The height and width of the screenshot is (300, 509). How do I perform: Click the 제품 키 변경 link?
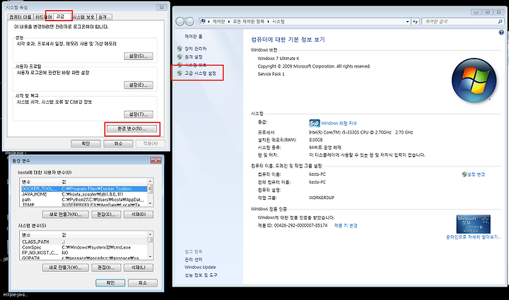click(x=346, y=225)
